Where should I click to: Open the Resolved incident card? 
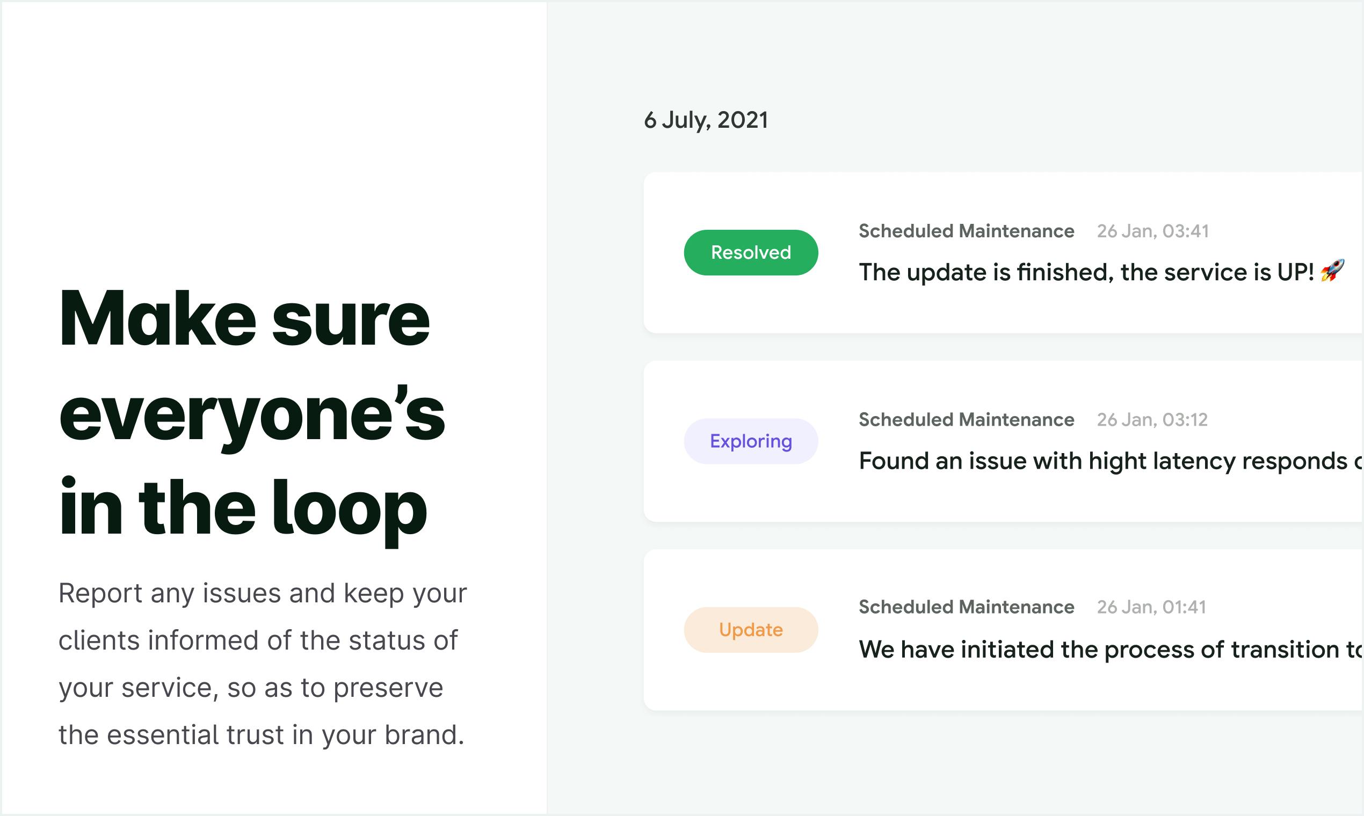[1004, 252]
